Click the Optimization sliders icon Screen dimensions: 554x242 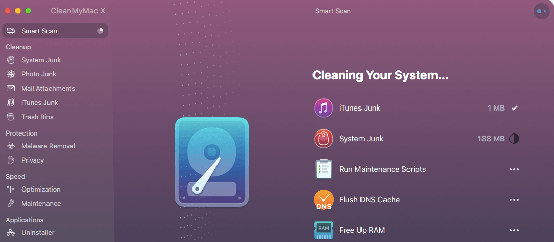11,189
